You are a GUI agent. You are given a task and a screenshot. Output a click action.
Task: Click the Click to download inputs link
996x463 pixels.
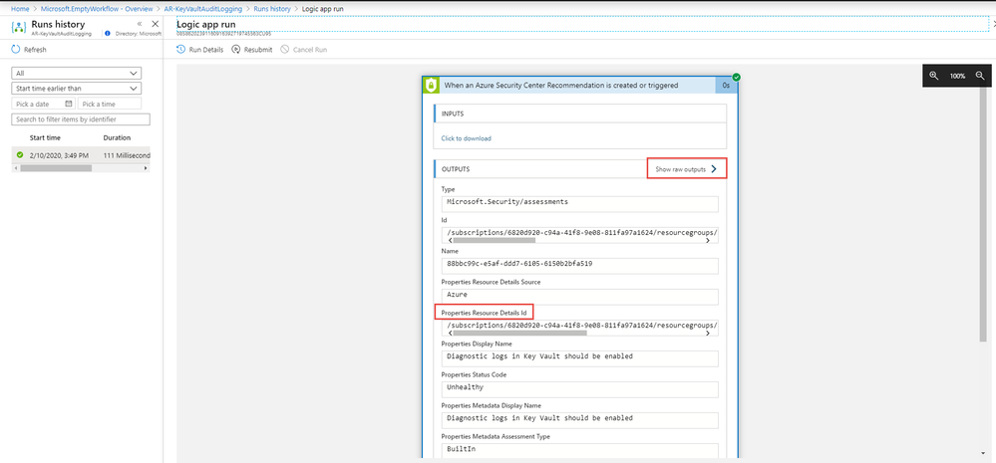(x=467, y=138)
